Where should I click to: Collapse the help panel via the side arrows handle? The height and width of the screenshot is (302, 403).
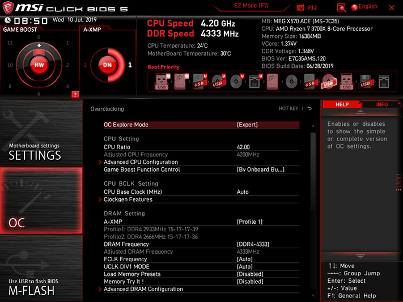pyautogui.click(x=398, y=183)
